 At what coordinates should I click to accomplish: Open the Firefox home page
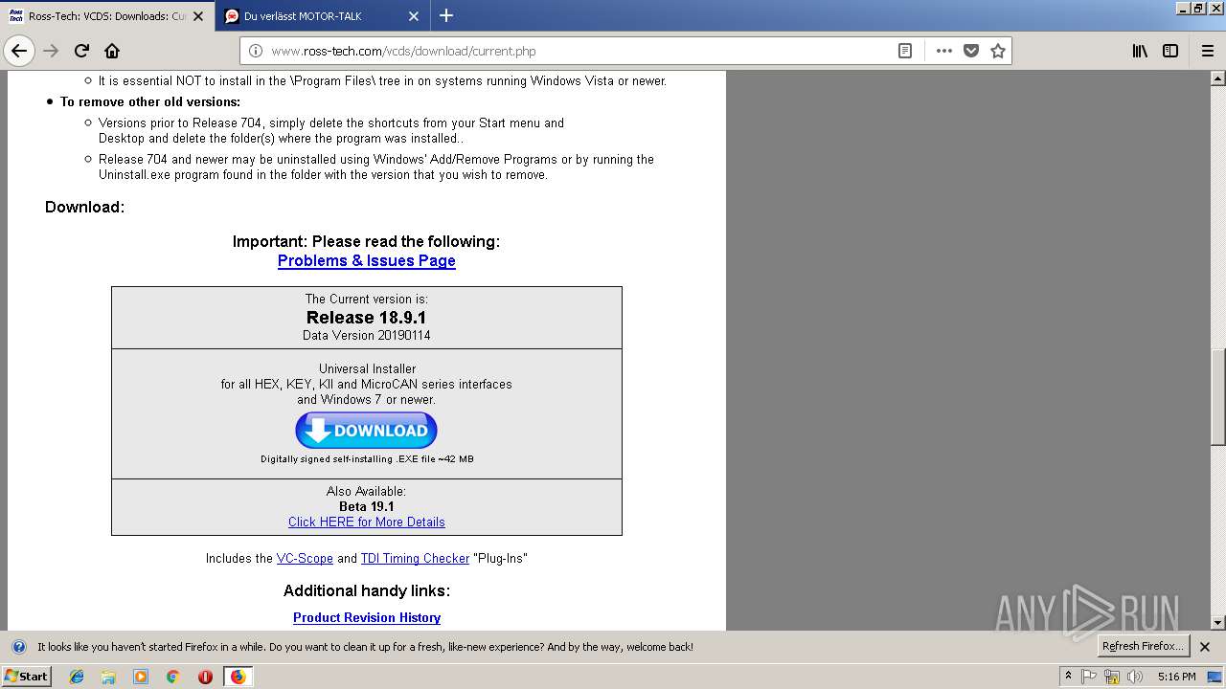click(x=112, y=51)
